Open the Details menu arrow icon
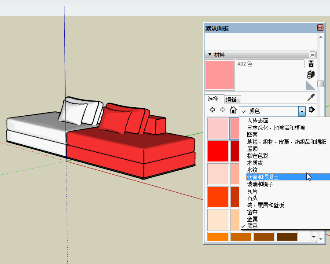 (312, 110)
